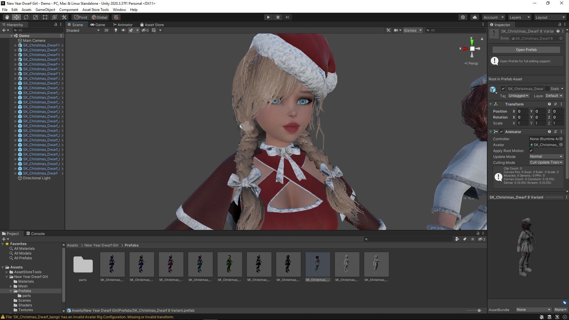Open the Tag Untagged dropdown
569x320 pixels.
pyautogui.click(x=518, y=96)
